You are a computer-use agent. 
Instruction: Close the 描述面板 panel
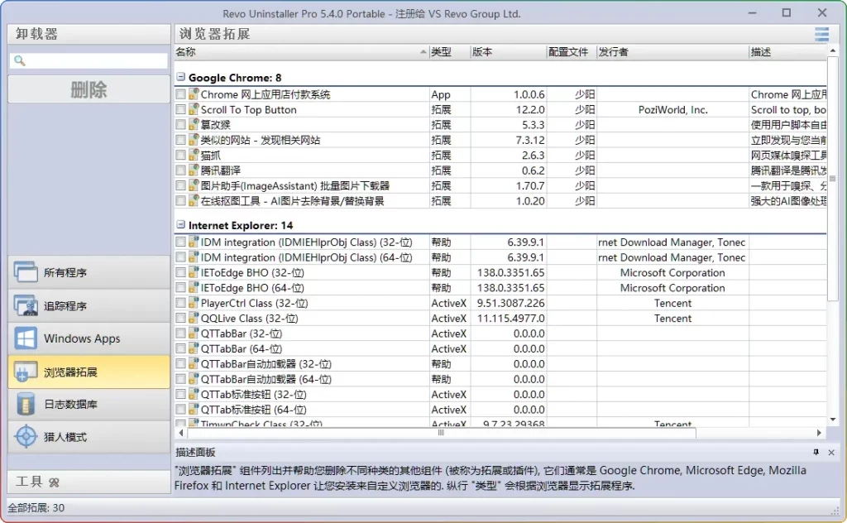[831, 452]
